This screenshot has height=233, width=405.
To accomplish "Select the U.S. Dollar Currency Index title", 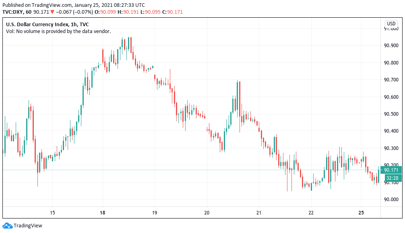I will (x=47, y=24).
